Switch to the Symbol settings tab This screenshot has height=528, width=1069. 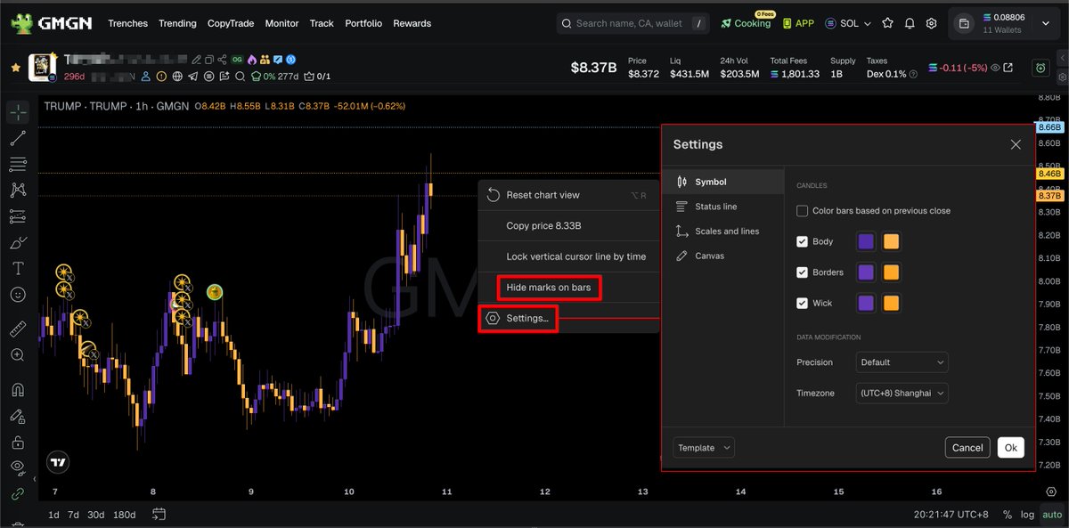click(x=722, y=182)
